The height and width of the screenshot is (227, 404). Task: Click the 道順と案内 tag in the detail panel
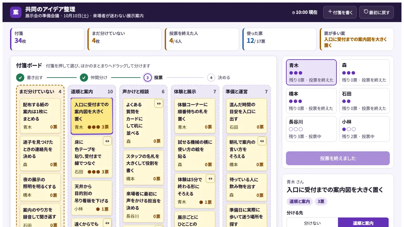(300, 201)
